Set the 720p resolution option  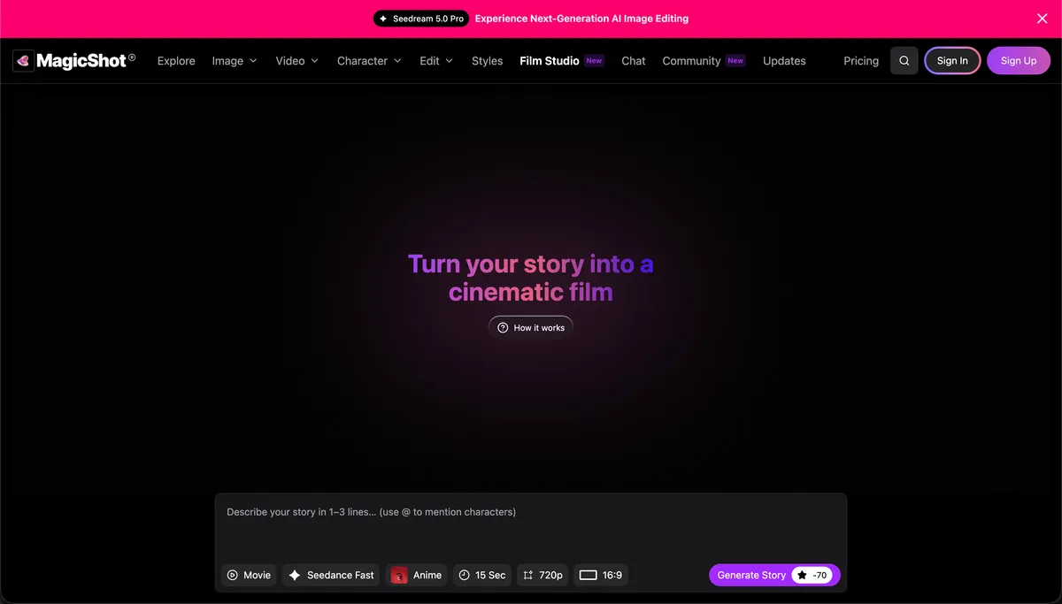pos(543,575)
